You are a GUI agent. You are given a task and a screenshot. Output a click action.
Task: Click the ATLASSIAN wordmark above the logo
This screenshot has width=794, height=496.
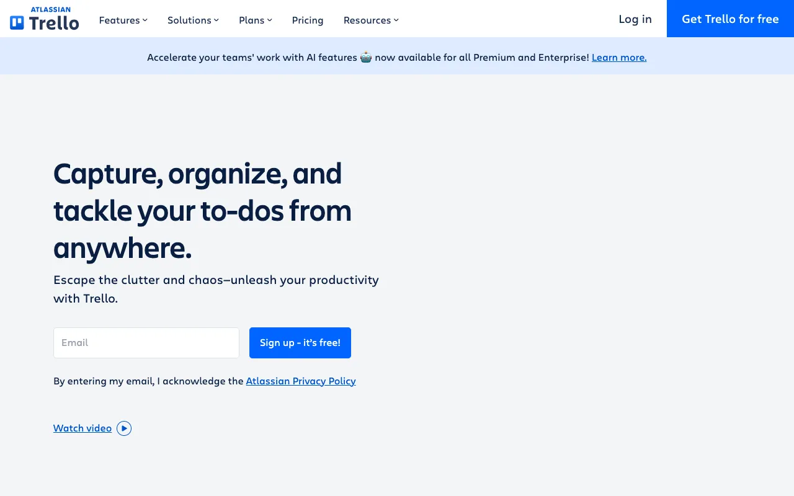pos(51,11)
